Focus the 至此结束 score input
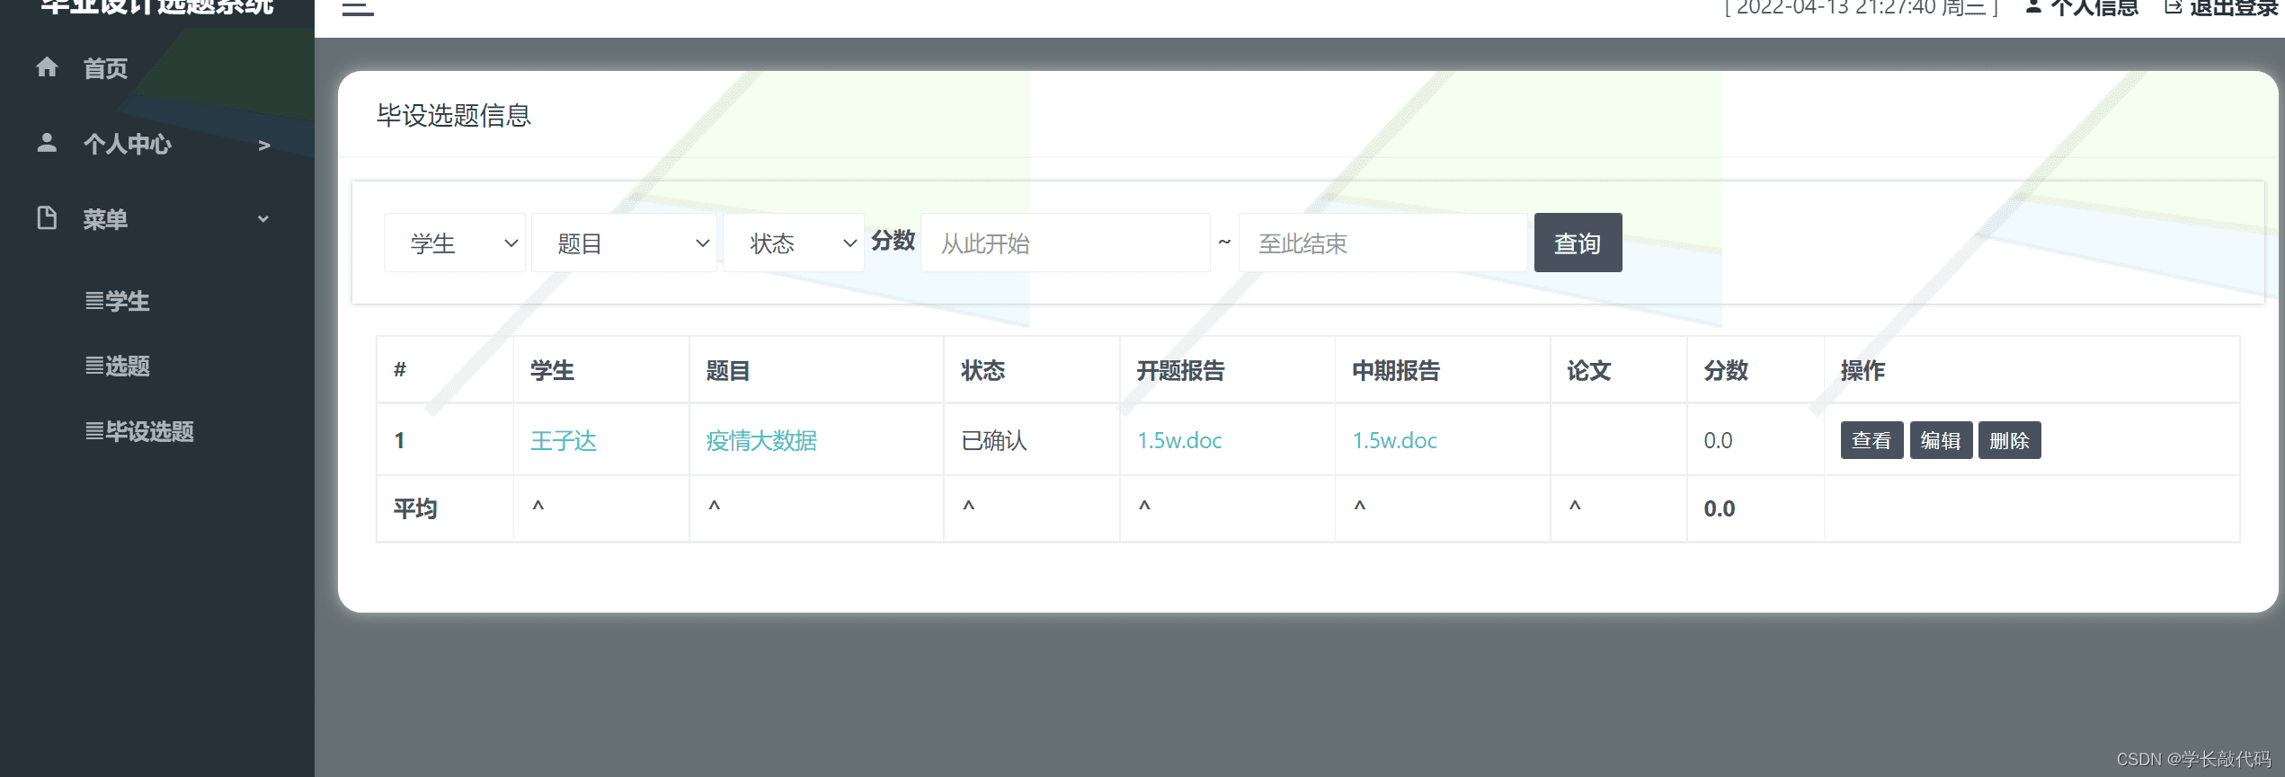 pyautogui.click(x=1383, y=243)
